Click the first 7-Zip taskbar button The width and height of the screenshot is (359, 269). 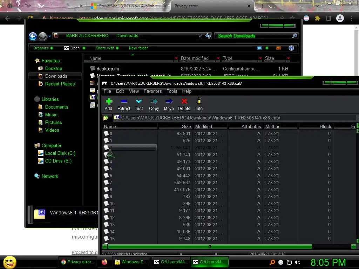tap(171, 262)
